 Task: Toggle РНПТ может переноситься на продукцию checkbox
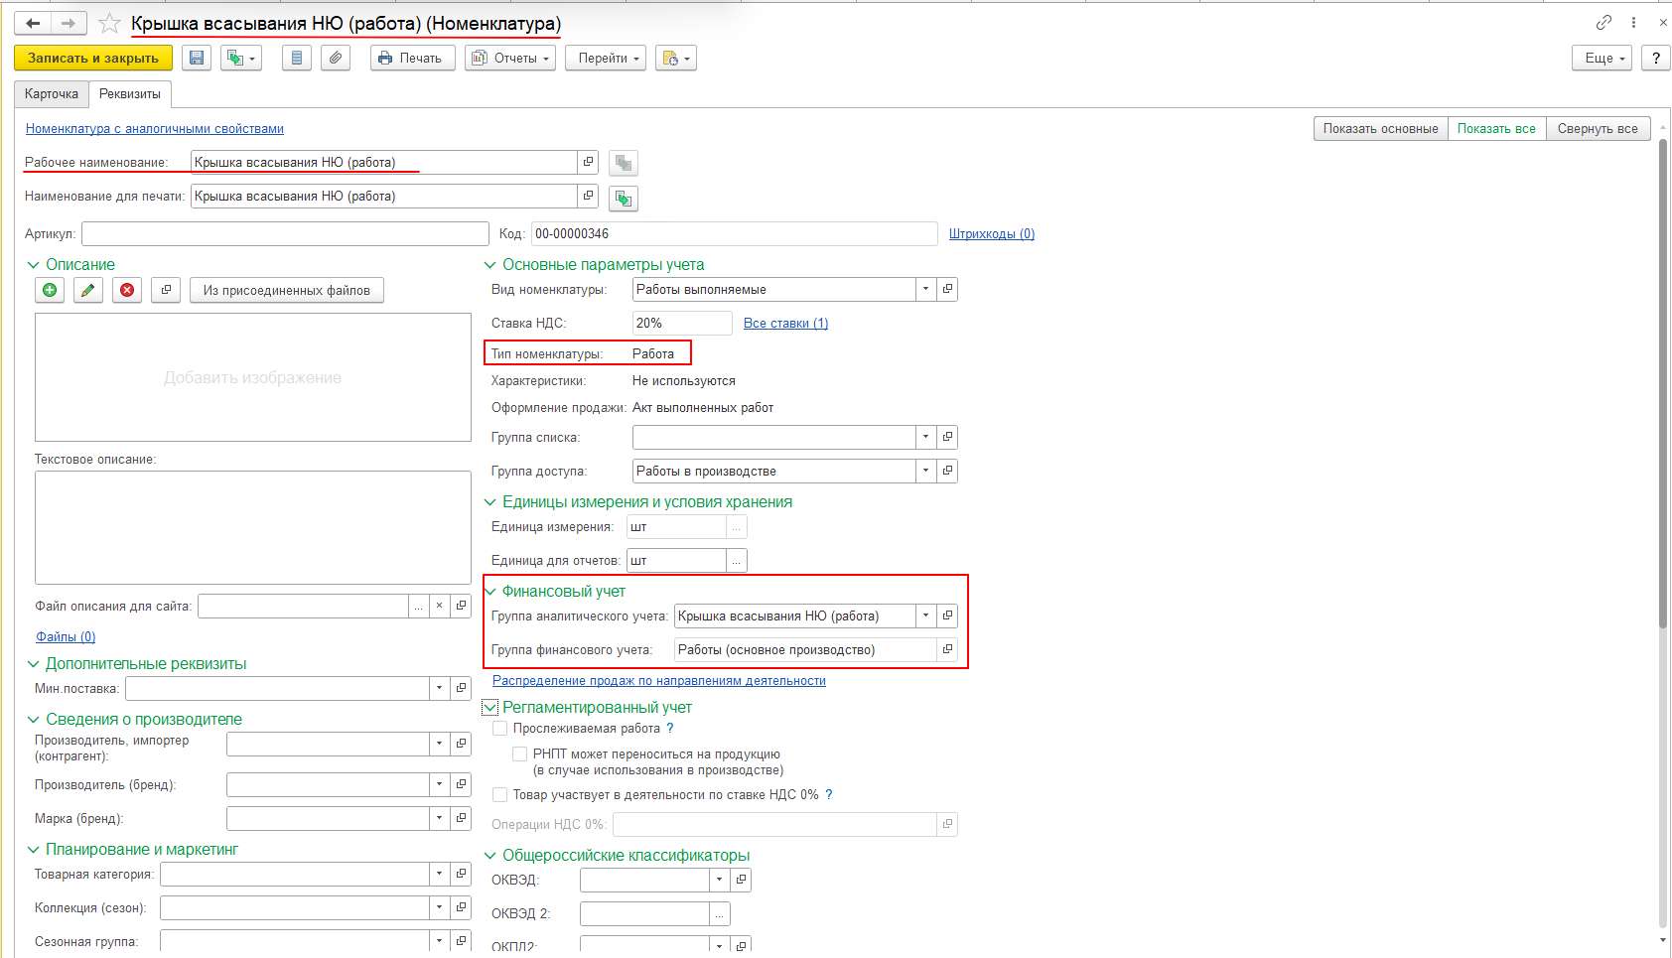(519, 754)
